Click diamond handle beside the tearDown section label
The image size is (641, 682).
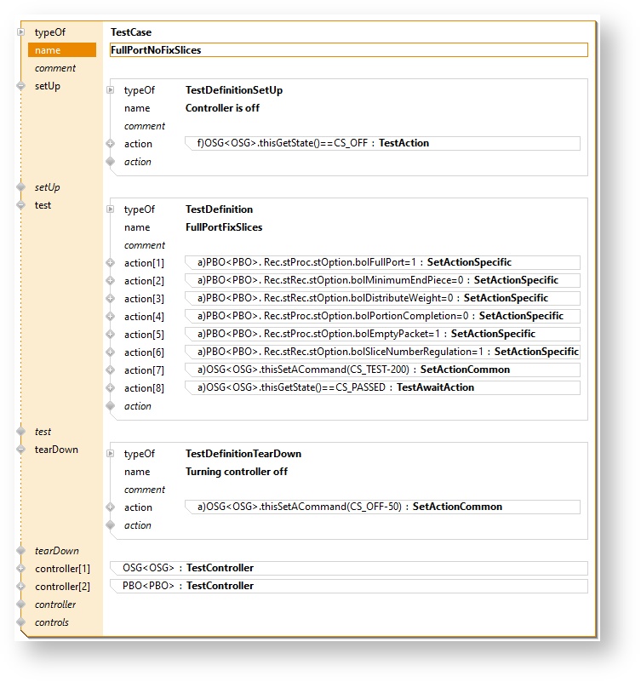[21, 450]
